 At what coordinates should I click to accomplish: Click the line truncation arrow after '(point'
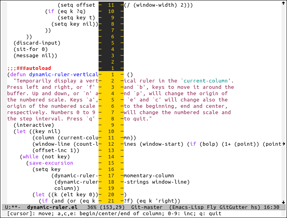coord(283,144)
